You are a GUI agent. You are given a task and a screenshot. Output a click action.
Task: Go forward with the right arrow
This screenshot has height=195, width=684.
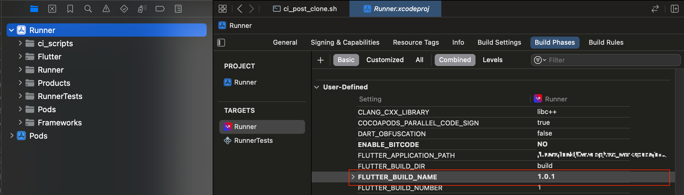251,9
